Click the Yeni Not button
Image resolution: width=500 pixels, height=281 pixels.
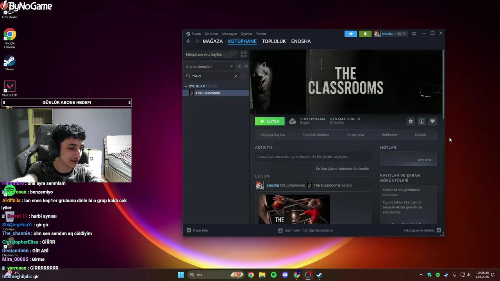click(x=424, y=160)
